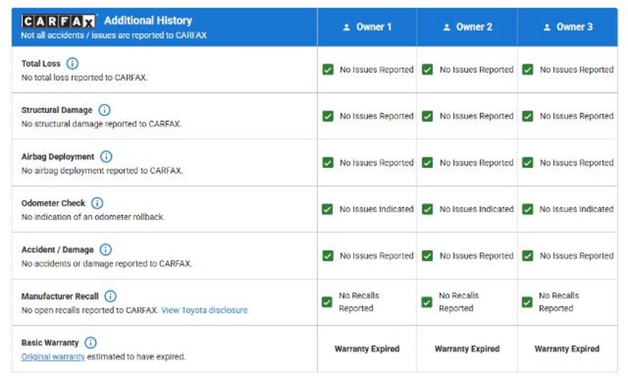This screenshot has height=376, width=628.
Task: Open the Structural Damage info icon
Action: pyautogui.click(x=104, y=110)
